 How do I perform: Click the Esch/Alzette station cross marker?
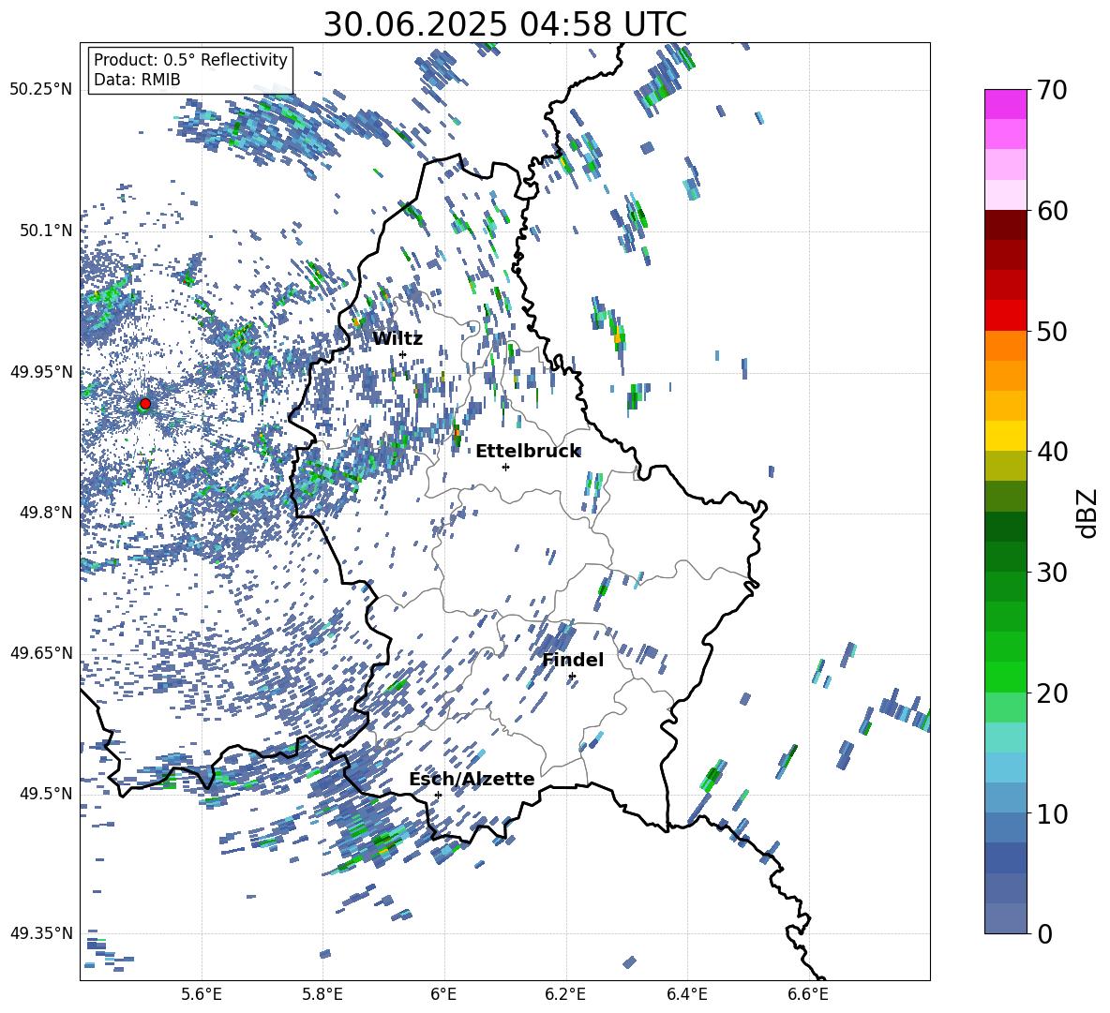coord(438,795)
